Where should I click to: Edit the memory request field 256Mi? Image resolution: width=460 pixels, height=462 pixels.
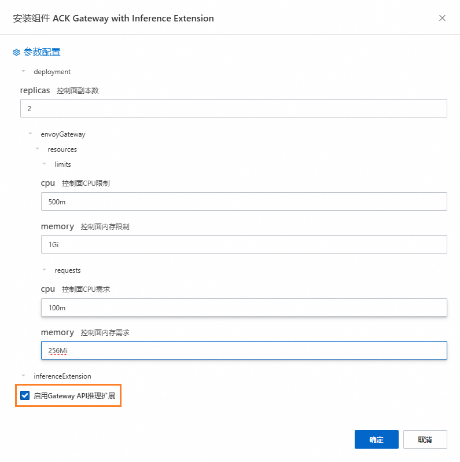[244, 350]
